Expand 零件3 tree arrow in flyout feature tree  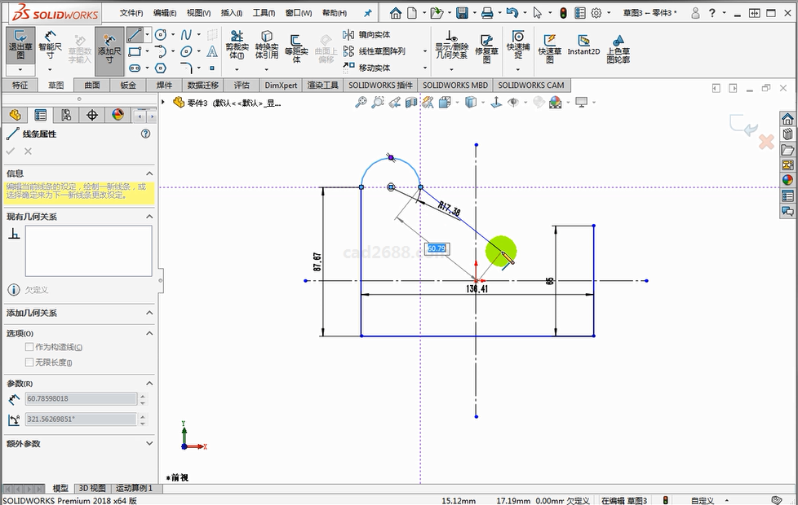point(164,103)
